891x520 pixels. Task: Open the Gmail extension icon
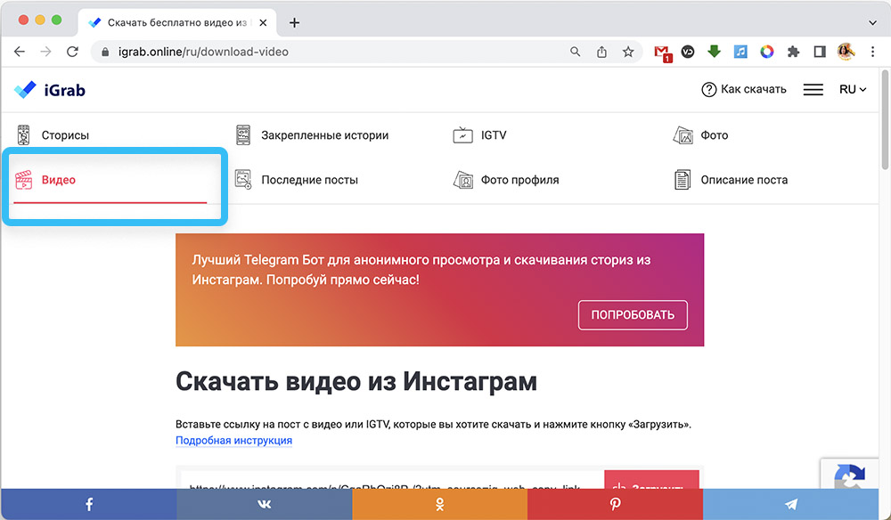661,52
